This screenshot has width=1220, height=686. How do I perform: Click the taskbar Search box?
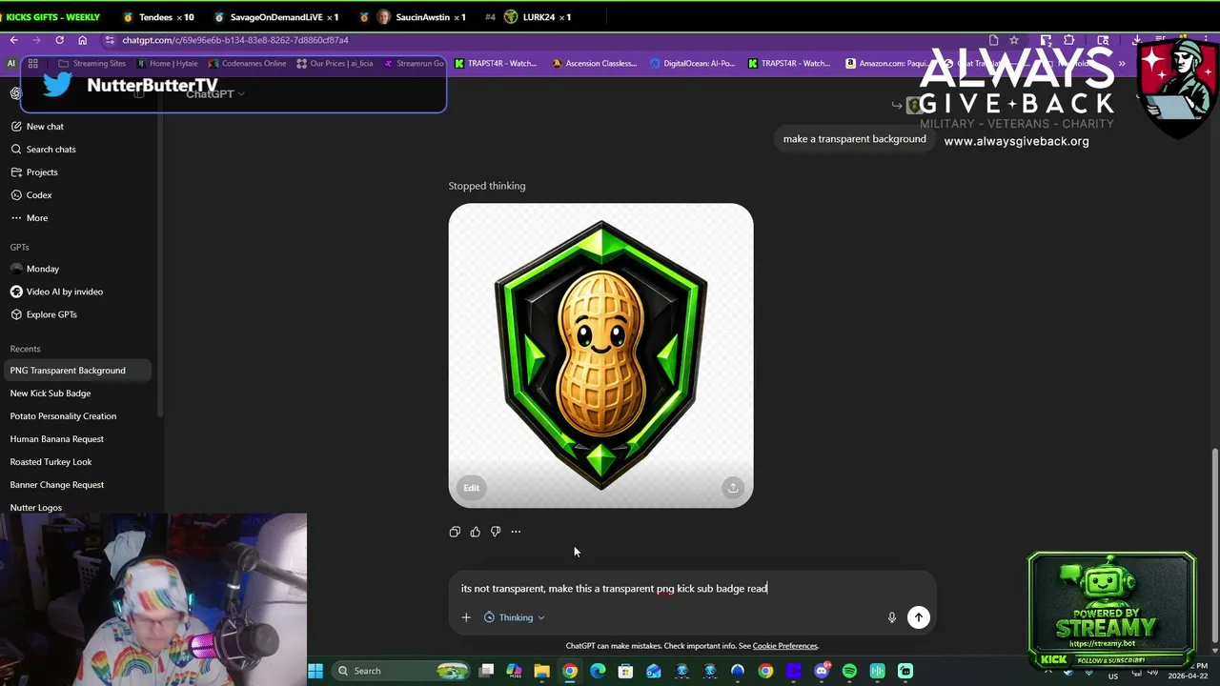(x=400, y=671)
